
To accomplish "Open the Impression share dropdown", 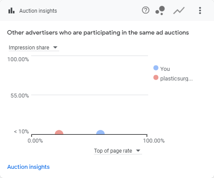I will [x=34, y=48].
